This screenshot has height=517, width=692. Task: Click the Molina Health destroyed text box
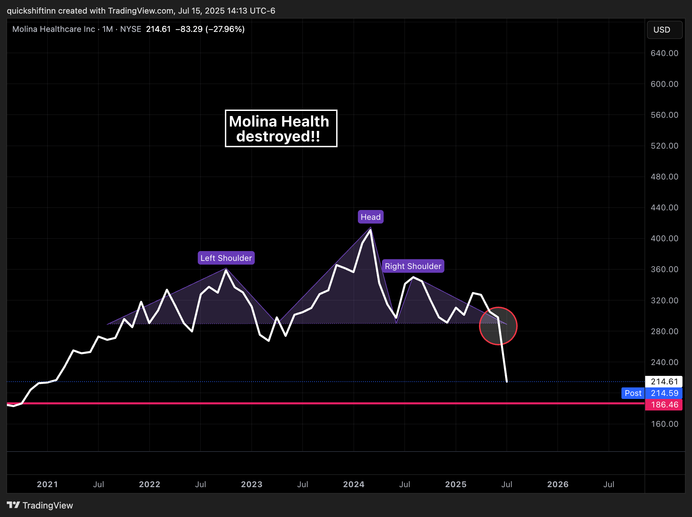[x=281, y=128]
